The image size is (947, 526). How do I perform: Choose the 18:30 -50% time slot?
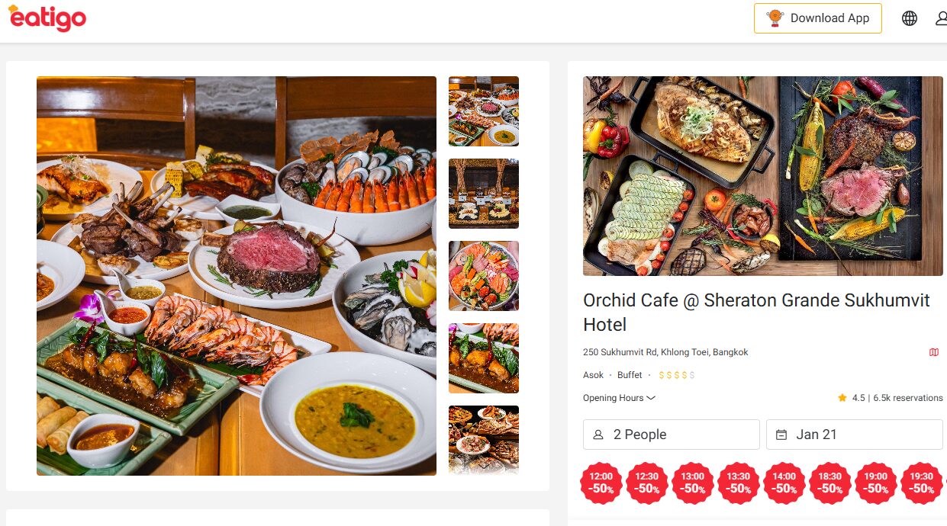coord(830,483)
